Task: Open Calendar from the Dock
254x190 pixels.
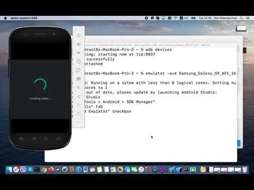Action: [x=93, y=169]
